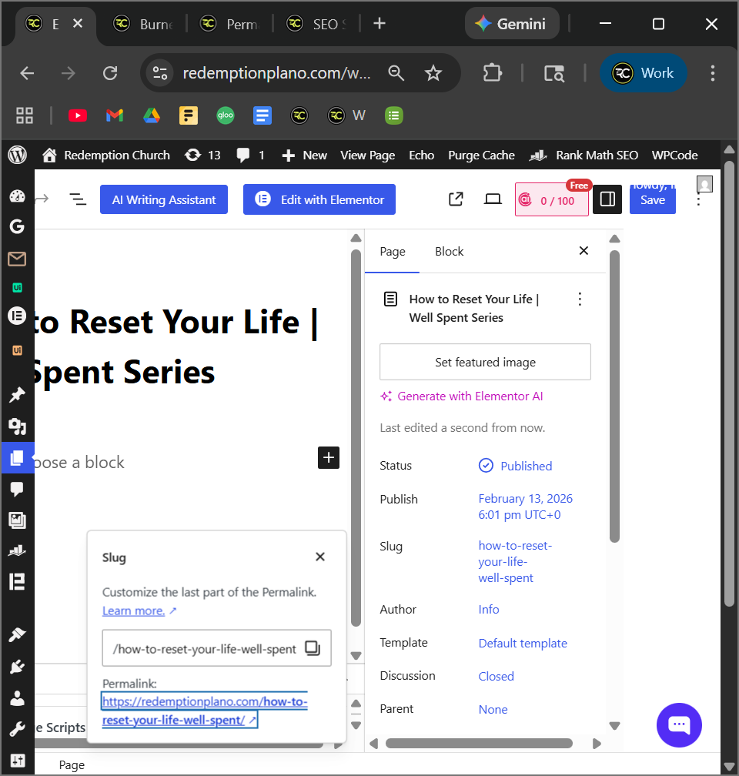This screenshot has height=776, width=739.
Task: Click the black add block plus icon
Action: click(329, 457)
